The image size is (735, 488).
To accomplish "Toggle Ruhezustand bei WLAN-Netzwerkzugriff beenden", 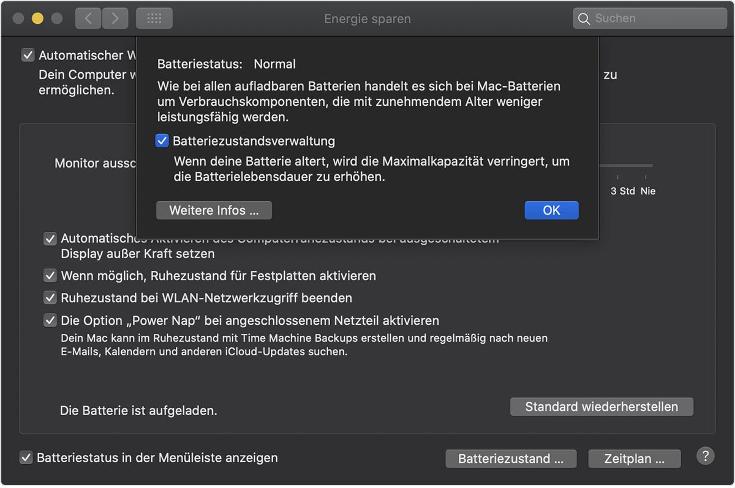I will coord(50,298).
